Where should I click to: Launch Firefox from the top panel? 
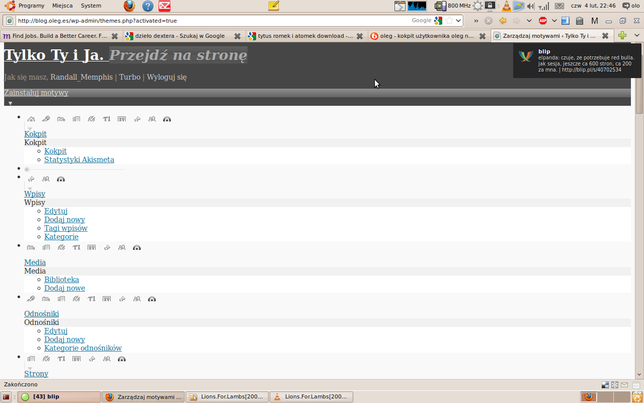pos(129,6)
